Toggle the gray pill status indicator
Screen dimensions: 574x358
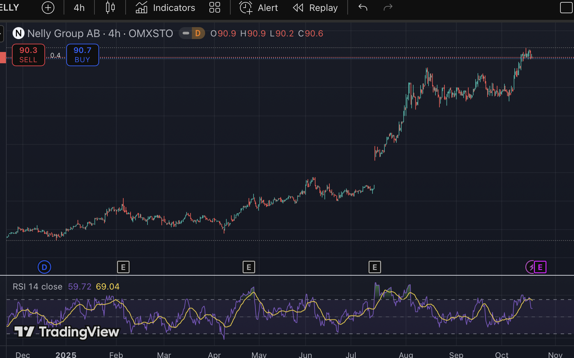[x=186, y=33]
